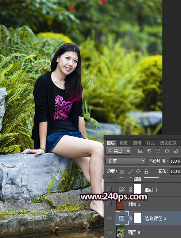The width and height of the screenshot is (181, 238).
Task: Switch to the 通道 tab
Action: [124, 143]
